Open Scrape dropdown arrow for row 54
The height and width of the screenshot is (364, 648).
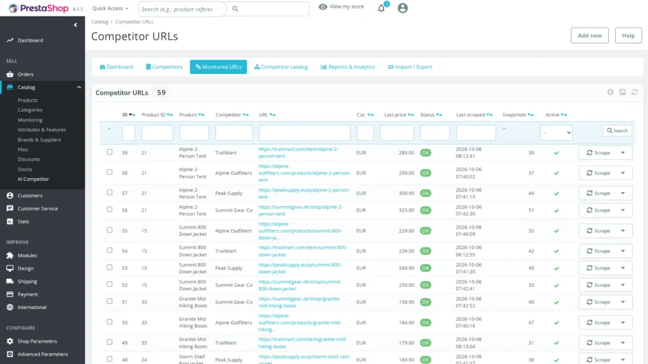point(623,251)
